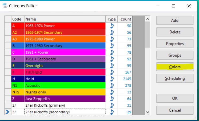Click the music note icon for 1965-1974 Power
The width and height of the screenshot is (199, 121).
tap(112, 26)
